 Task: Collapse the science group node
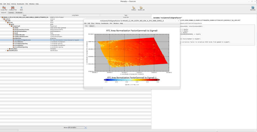2,19
